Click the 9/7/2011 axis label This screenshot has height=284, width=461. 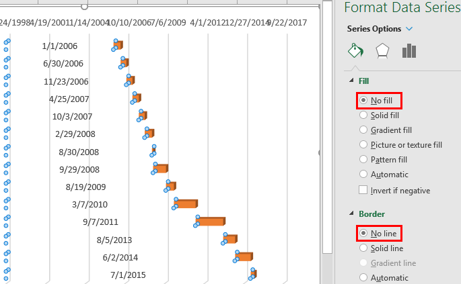[x=100, y=222]
